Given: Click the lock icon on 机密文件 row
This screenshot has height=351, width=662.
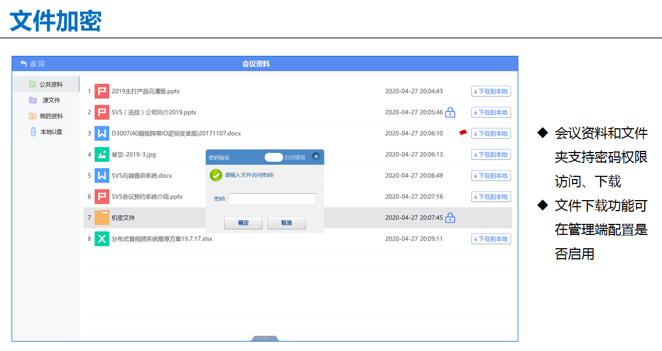Looking at the screenshot, I should point(450,218).
